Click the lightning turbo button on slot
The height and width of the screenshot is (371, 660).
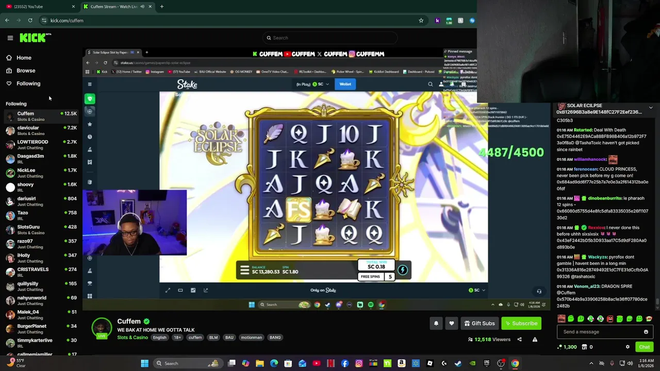click(x=402, y=269)
